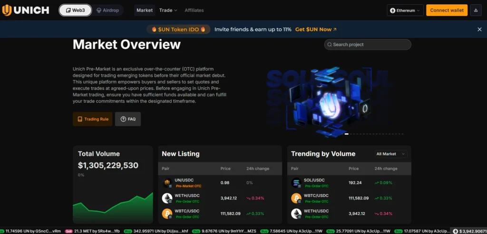Click the Get $UN Now link

(316, 29)
